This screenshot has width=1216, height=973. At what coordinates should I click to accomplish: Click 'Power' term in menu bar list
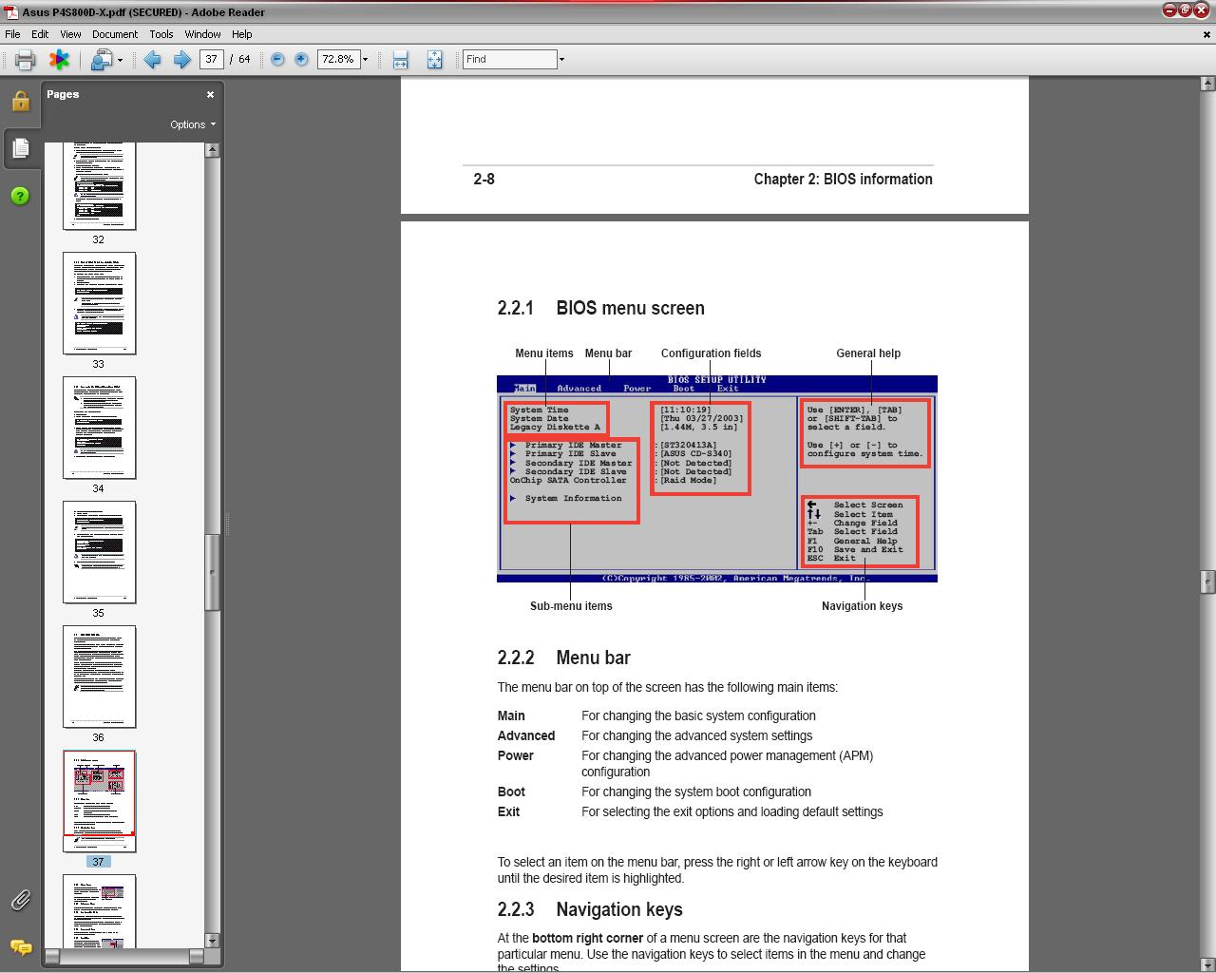click(x=516, y=755)
